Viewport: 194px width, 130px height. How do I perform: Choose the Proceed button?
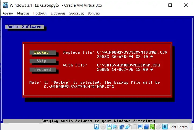pyautogui.click(x=43, y=69)
